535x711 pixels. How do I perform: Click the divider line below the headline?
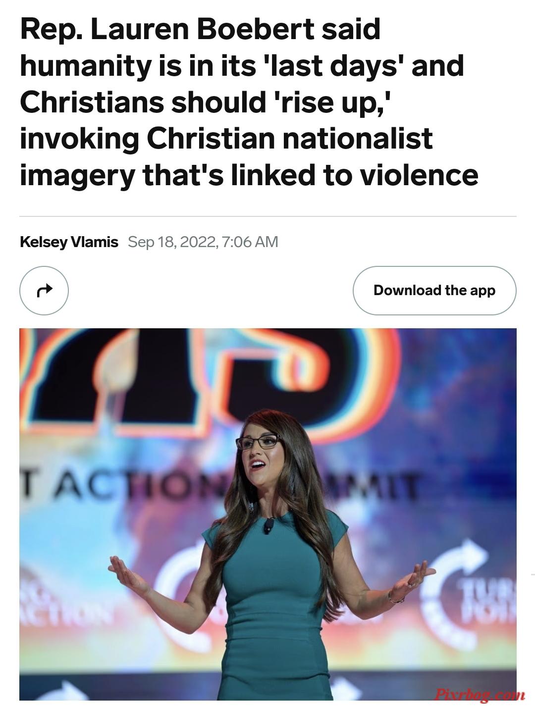pyautogui.click(x=268, y=216)
